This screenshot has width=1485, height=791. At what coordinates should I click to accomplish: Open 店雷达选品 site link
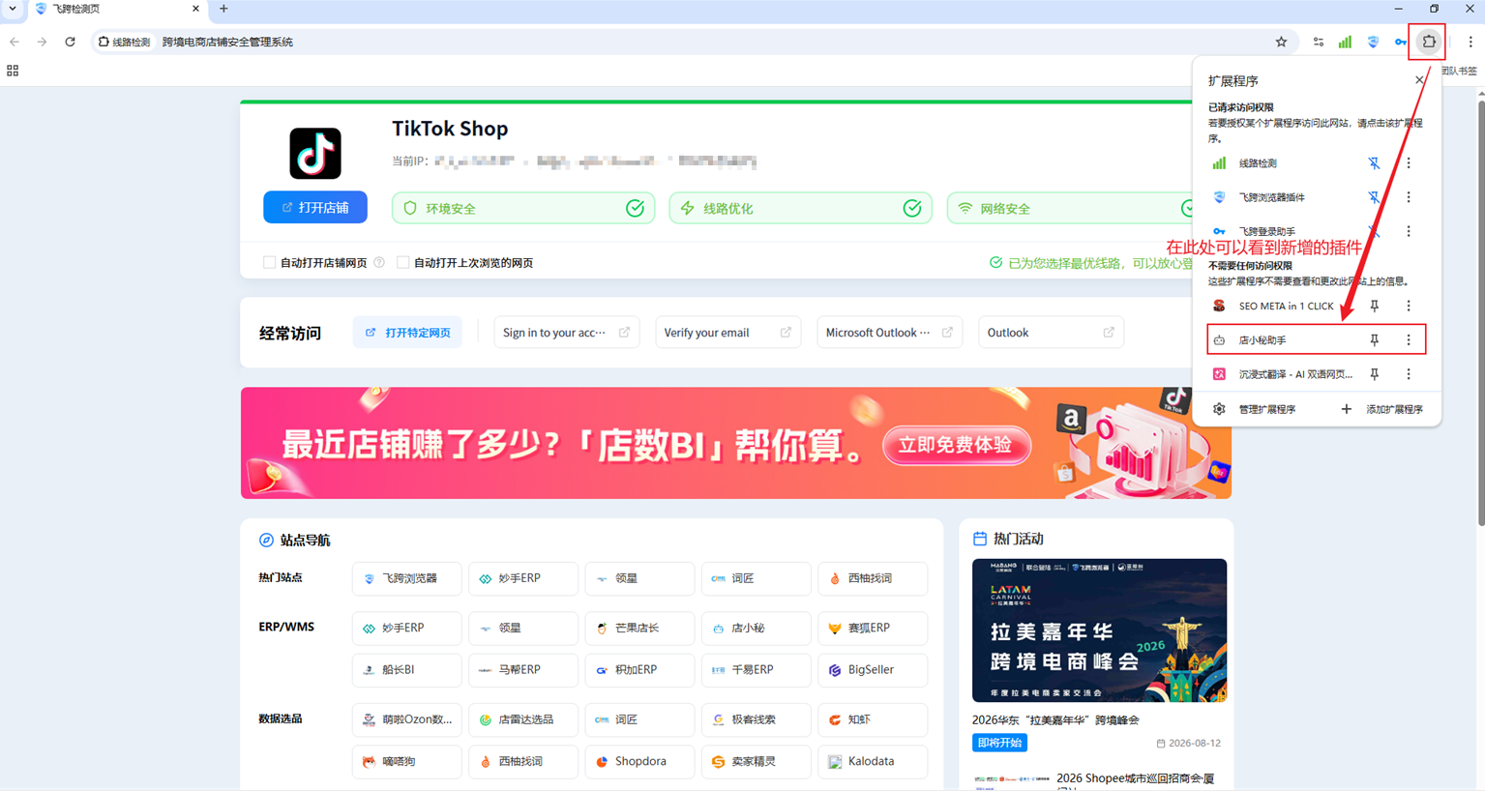[x=523, y=719]
